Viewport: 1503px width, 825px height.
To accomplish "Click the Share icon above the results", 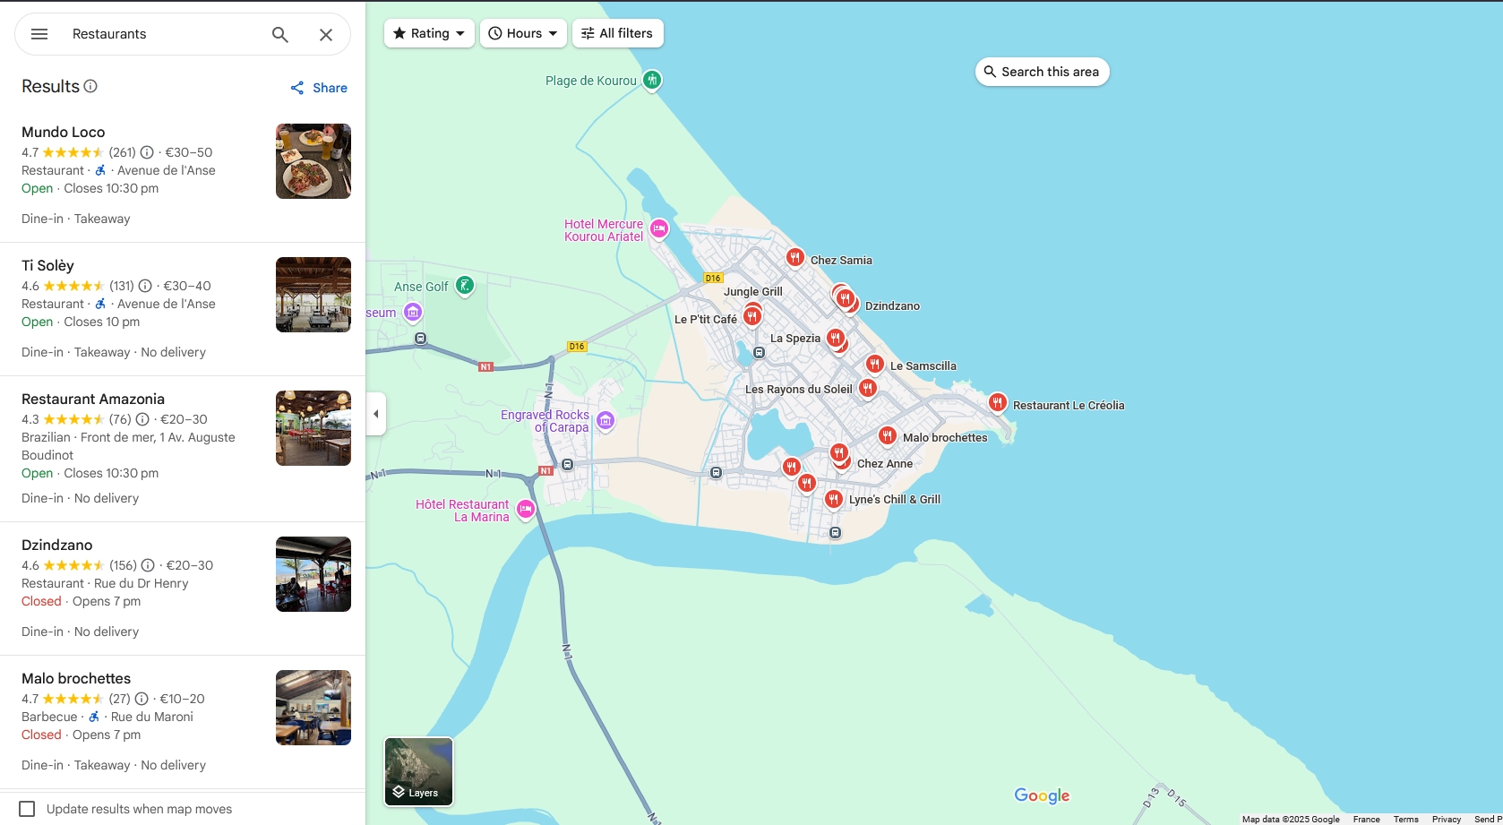I will tap(297, 88).
